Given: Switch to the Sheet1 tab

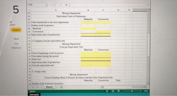Looking at the screenshot, I should coord(49,87).
